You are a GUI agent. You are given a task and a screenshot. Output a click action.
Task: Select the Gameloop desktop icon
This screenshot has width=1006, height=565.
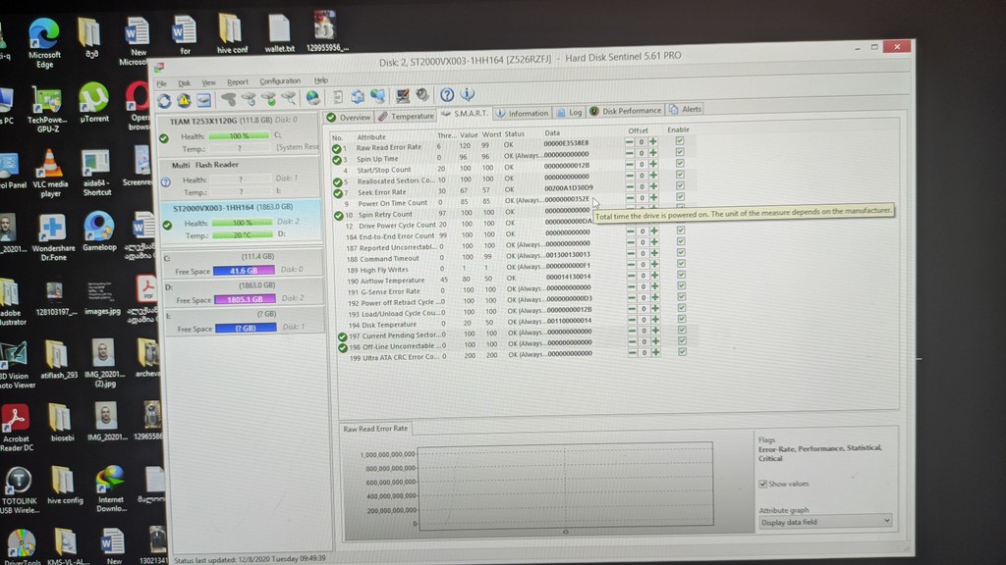pos(99,231)
